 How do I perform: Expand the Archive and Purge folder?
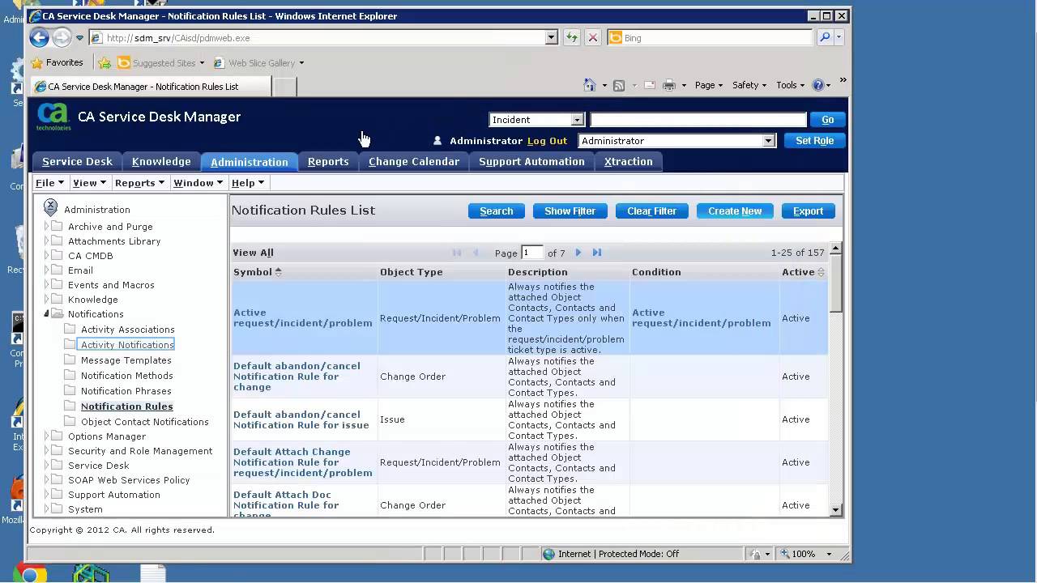pos(46,227)
